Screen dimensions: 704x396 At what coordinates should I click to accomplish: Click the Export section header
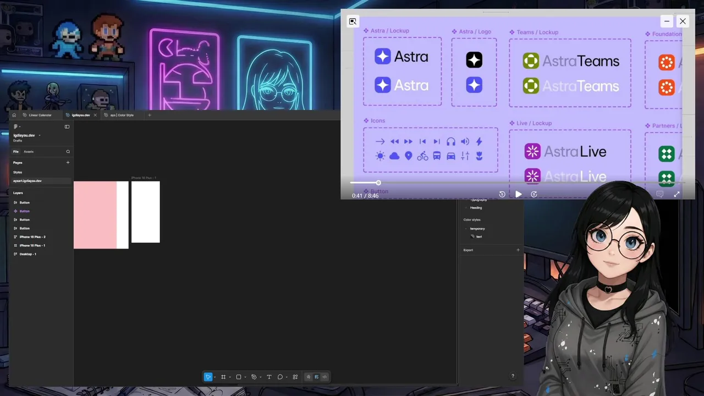click(468, 250)
